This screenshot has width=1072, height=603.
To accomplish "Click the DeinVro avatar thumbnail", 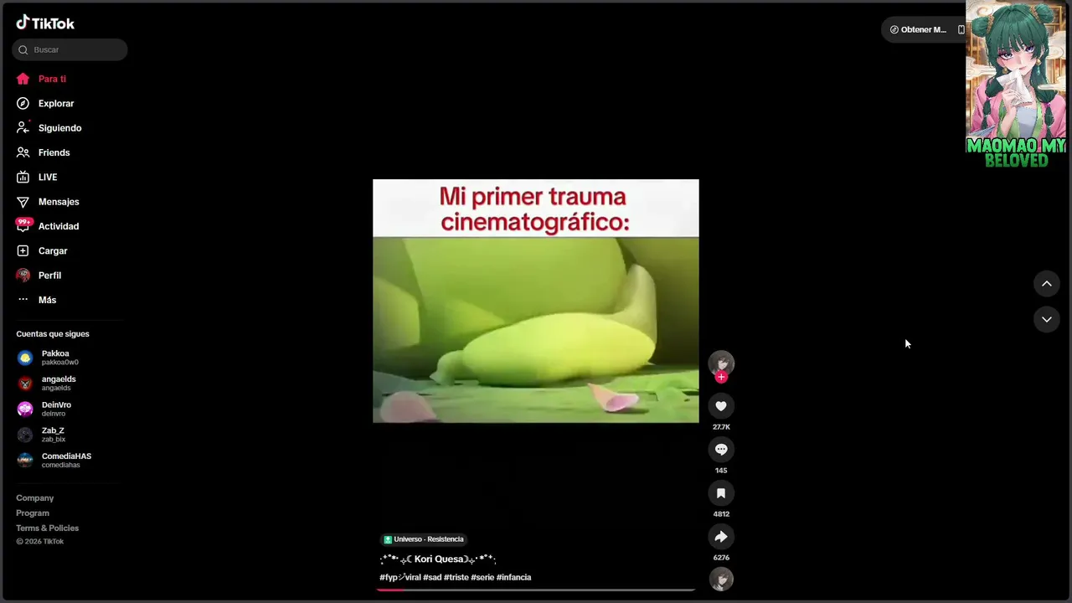I will 25,409.
